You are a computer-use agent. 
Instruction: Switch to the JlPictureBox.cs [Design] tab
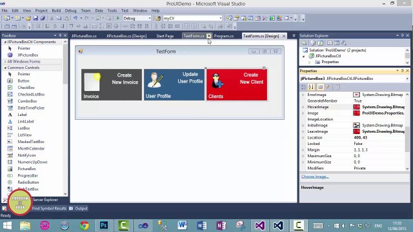(x=126, y=36)
